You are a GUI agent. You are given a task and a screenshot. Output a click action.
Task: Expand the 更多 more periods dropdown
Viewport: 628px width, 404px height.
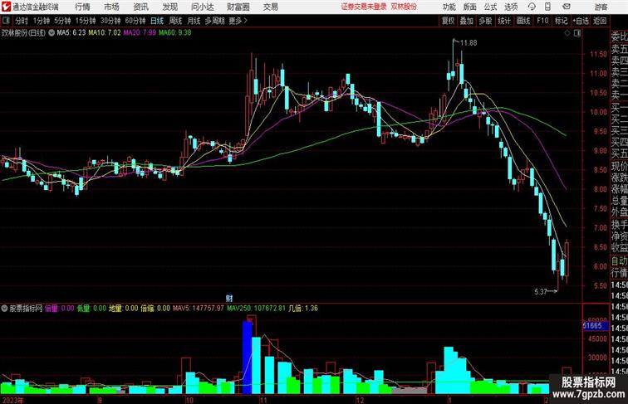(x=238, y=21)
